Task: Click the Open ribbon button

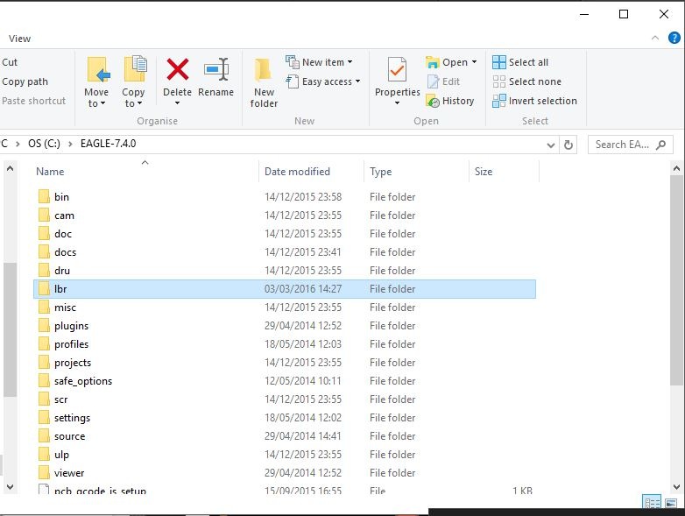Action: point(451,62)
